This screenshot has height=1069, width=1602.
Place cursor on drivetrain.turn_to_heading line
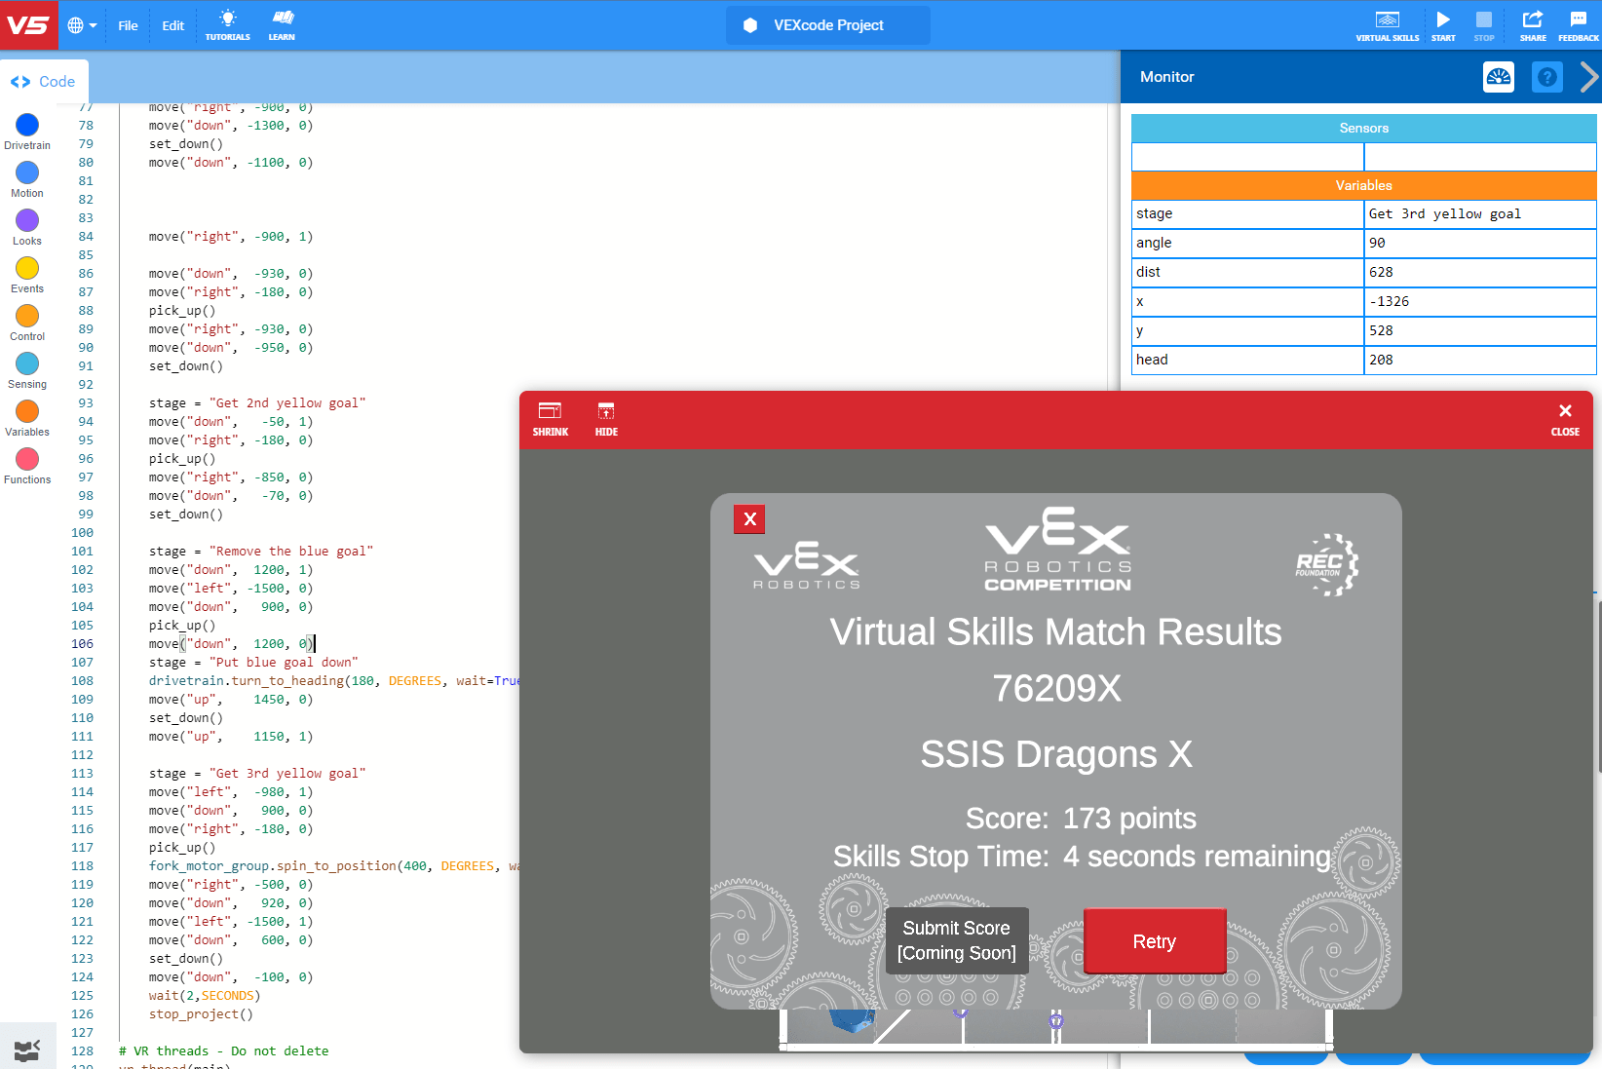333,681
